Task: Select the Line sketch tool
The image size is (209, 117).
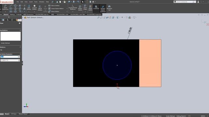Action: click(x=11, y=6)
